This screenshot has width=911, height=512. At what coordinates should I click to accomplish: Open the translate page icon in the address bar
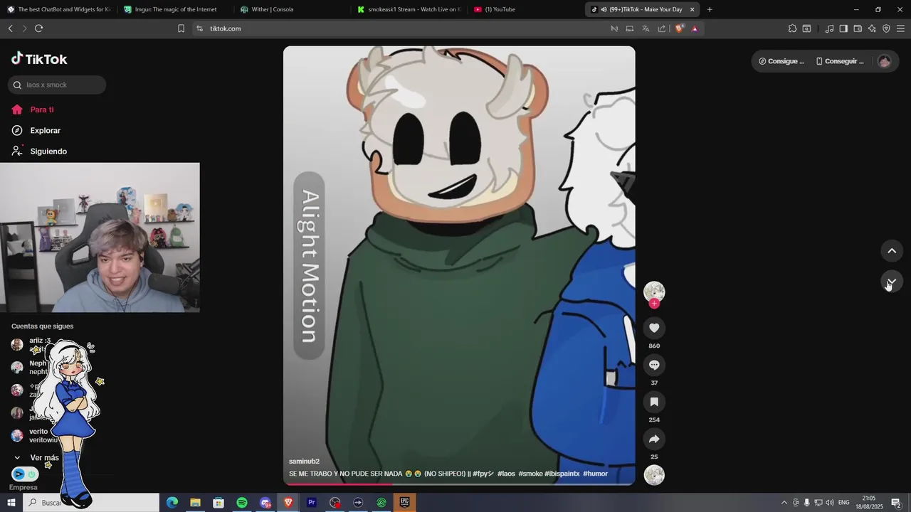pyautogui.click(x=646, y=28)
